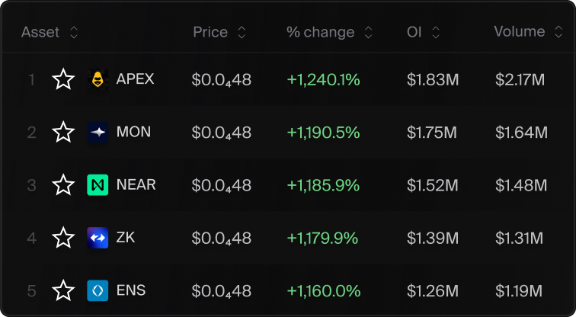
Task: Sort by Asset column arrows
Action: (x=74, y=32)
